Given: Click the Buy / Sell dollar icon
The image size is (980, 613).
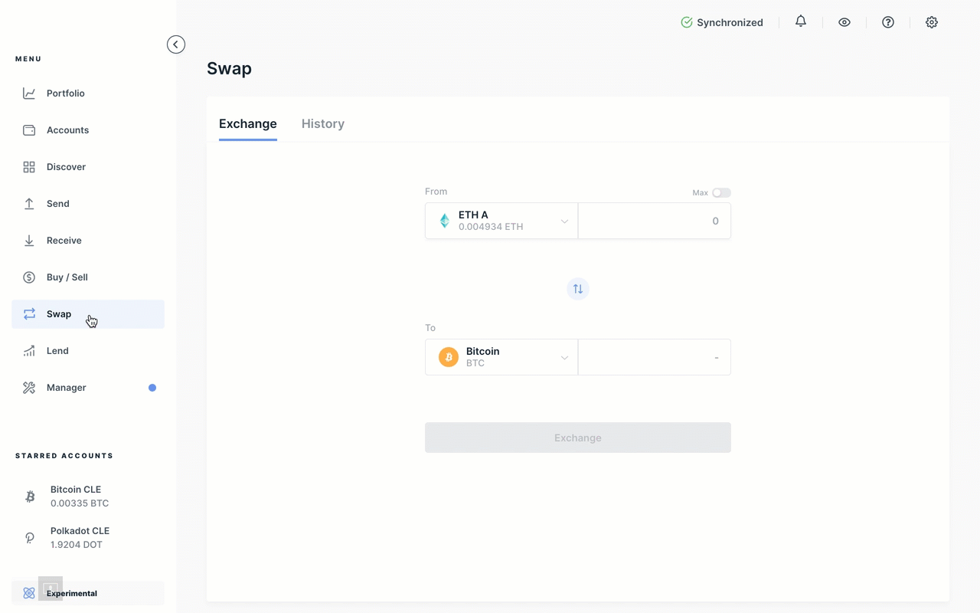Looking at the screenshot, I should pos(29,277).
